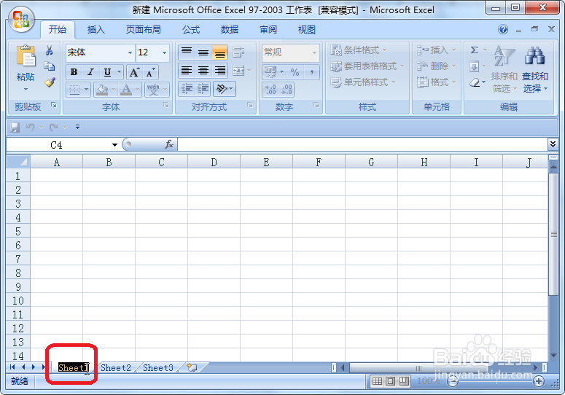The width and height of the screenshot is (565, 395).
Task: Click Merge and Center icon
Action: (238, 71)
